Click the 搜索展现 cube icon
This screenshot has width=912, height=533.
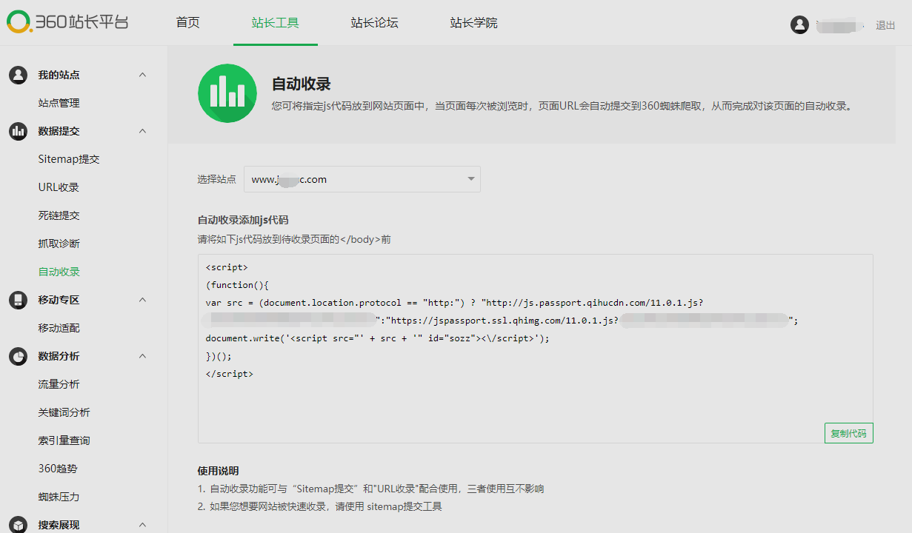point(18,525)
